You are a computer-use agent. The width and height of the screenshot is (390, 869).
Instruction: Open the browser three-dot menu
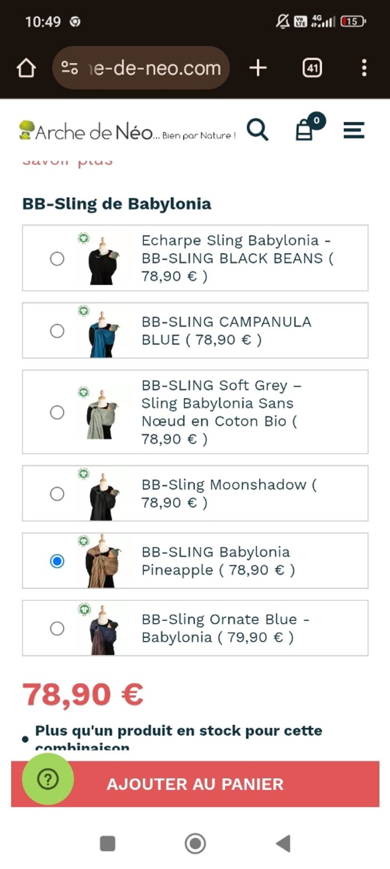click(x=364, y=68)
